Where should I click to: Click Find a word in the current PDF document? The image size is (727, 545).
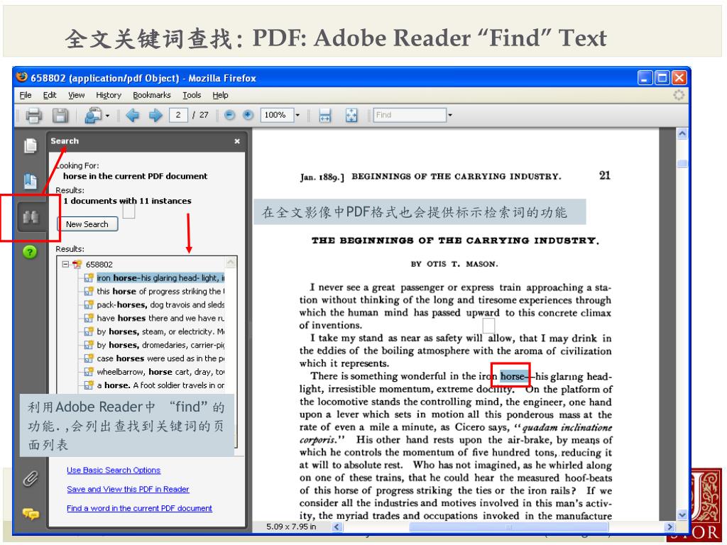click(140, 508)
